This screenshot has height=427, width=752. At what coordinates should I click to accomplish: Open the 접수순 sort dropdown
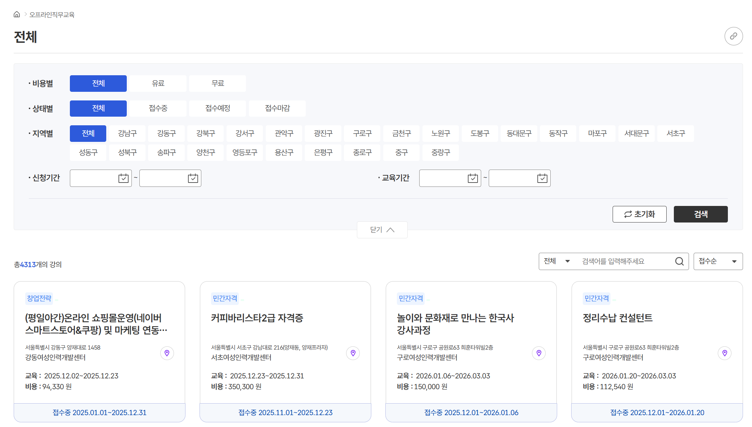point(717,261)
